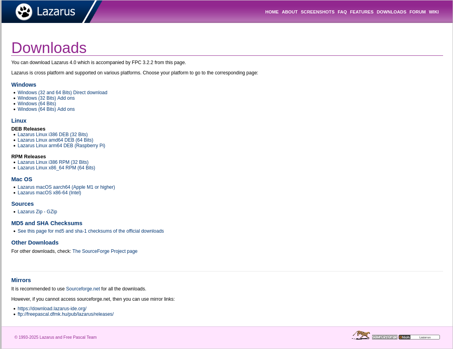Screen dimensions: 453x349
Task: Follow the Sourceforge.net link under Mirrors
Action: coord(83,289)
